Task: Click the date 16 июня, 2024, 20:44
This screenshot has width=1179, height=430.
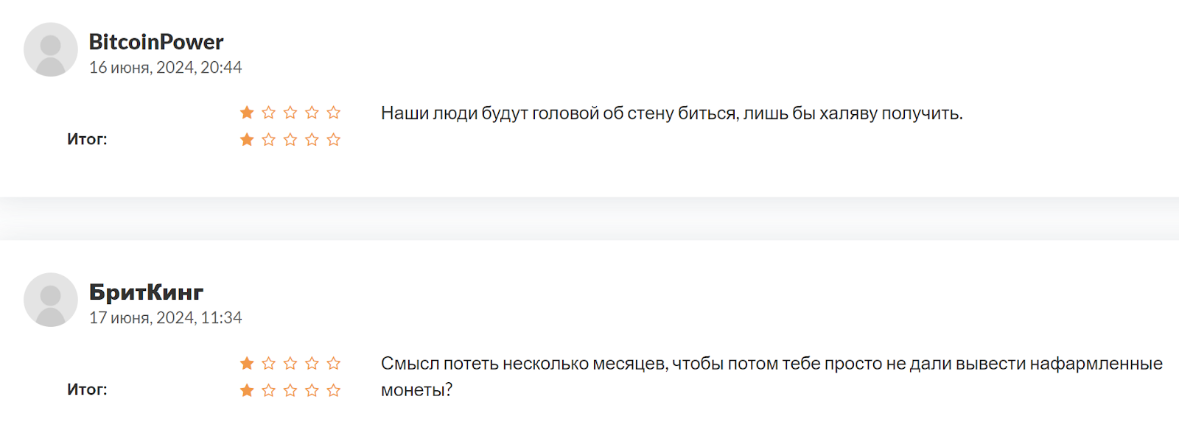Action: (x=165, y=68)
